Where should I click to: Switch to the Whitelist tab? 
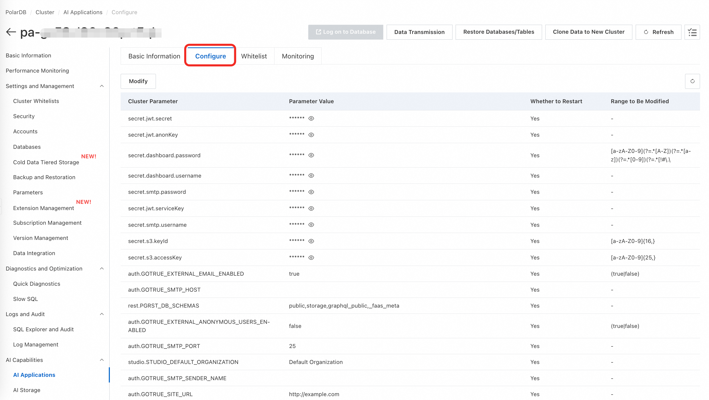tap(254, 56)
